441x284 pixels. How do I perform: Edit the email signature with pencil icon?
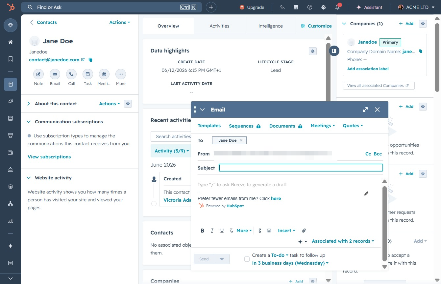point(366,193)
